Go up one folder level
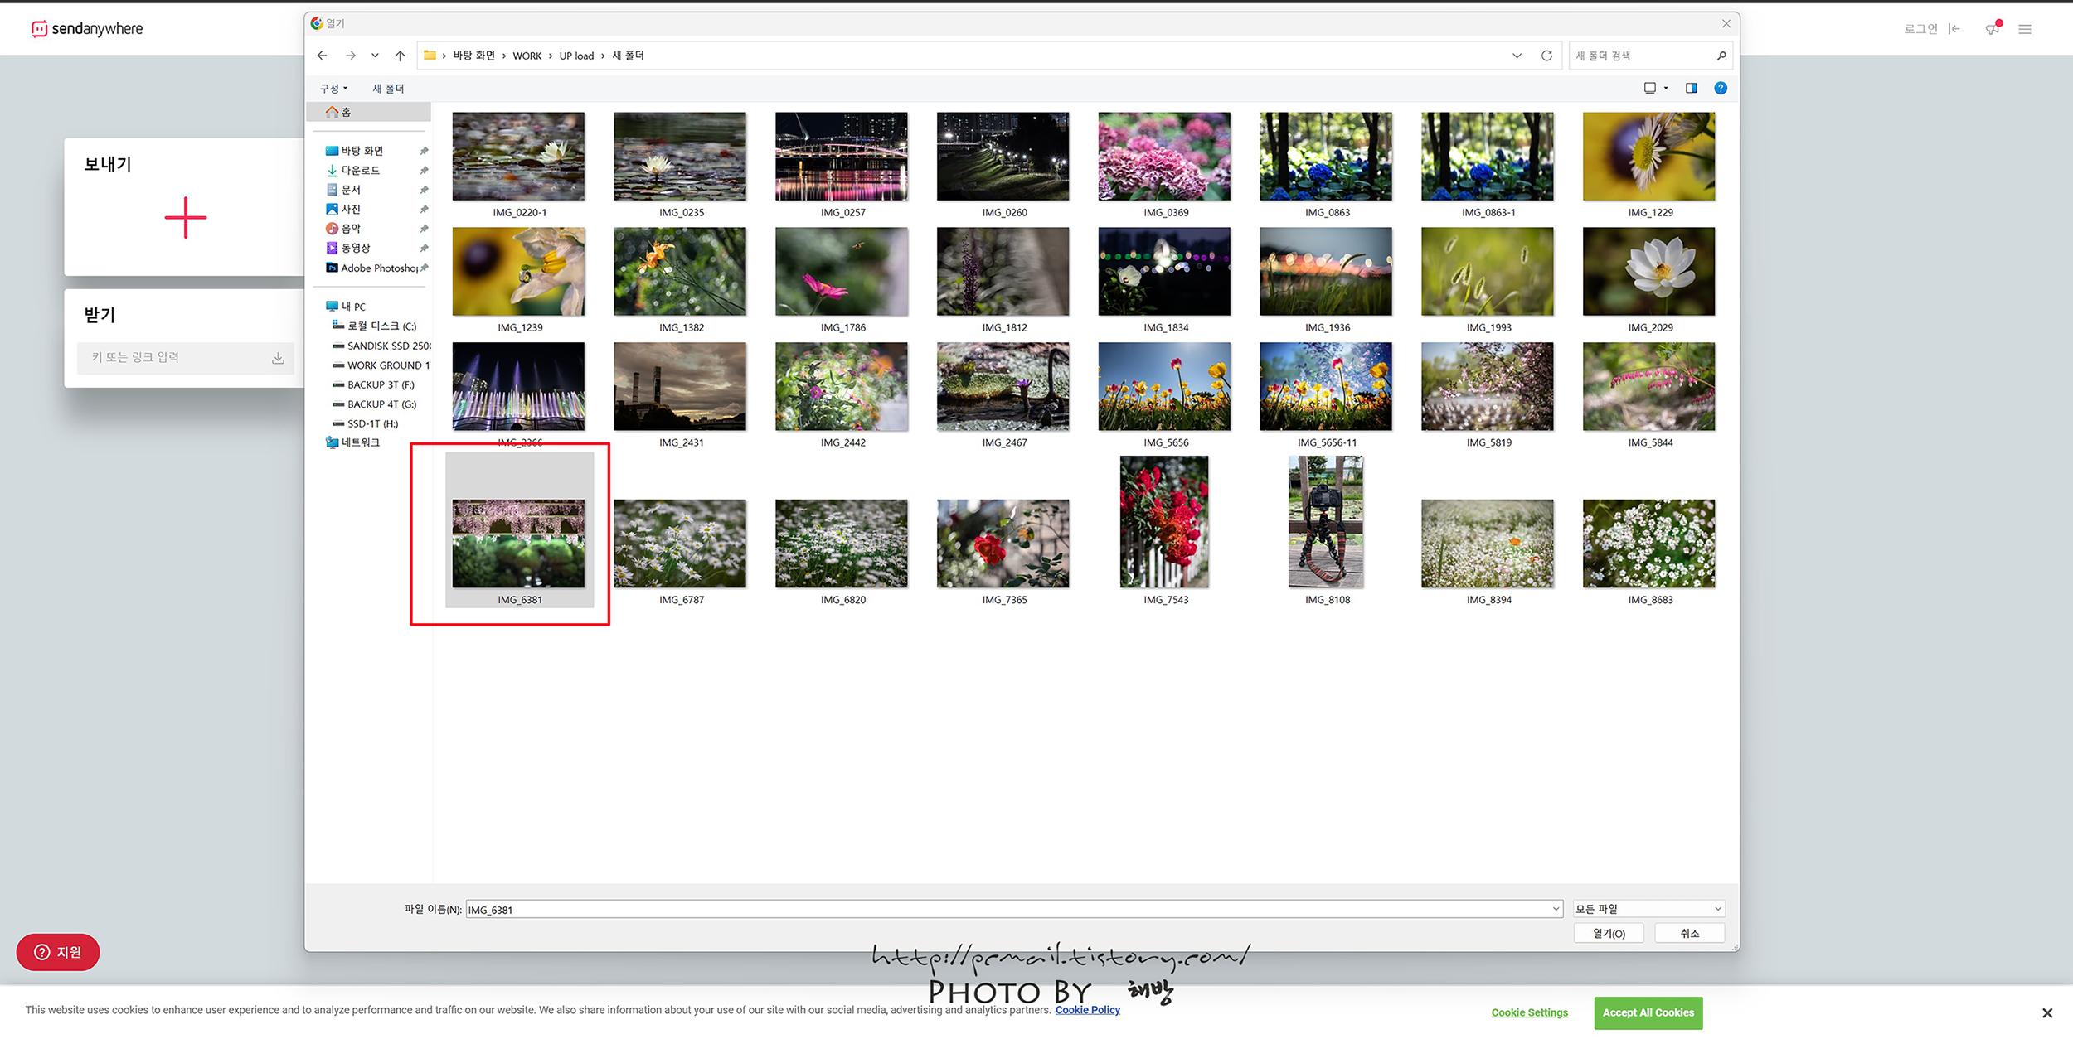Screen dimensions: 2073x1039 pos(400,56)
